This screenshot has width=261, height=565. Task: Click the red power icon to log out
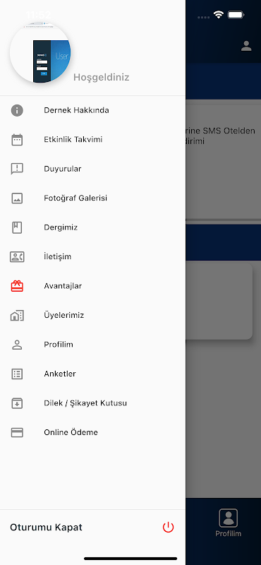[x=168, y=527]
